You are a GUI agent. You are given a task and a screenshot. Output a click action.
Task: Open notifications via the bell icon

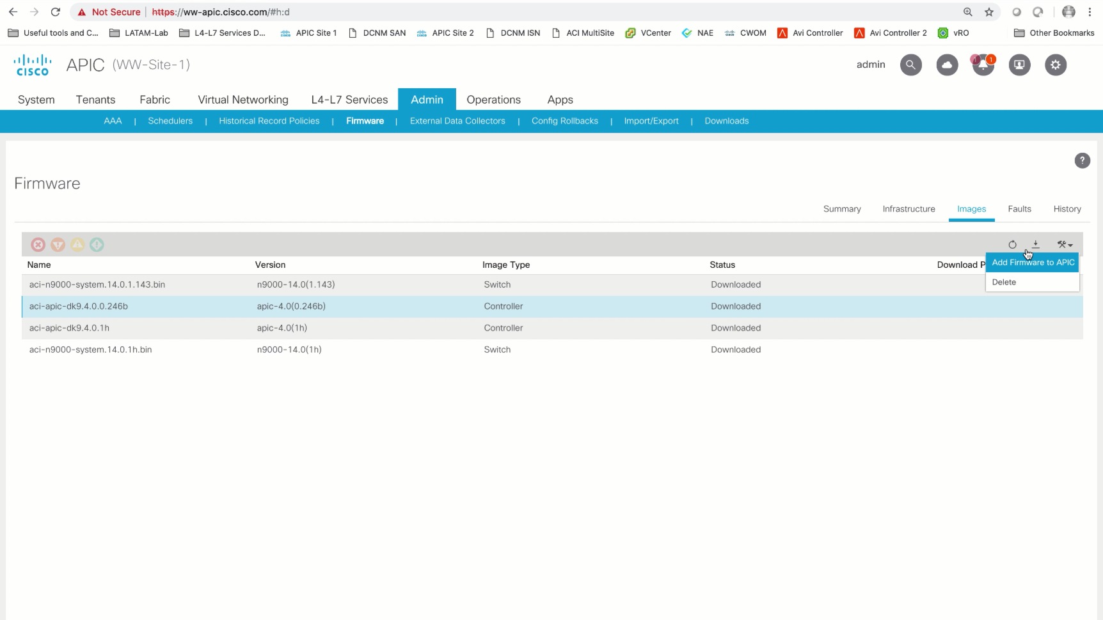(983, 65)
